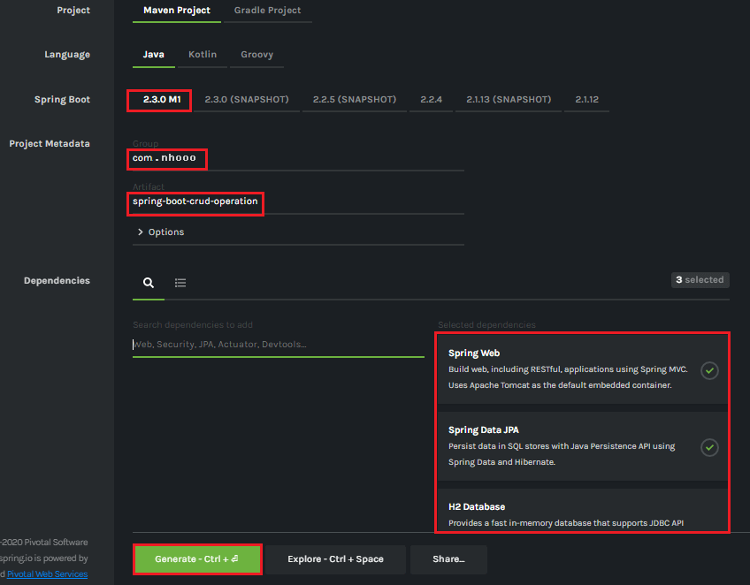Select Maven Project type
The image size is (750, 585).
(x=177, y=11)
